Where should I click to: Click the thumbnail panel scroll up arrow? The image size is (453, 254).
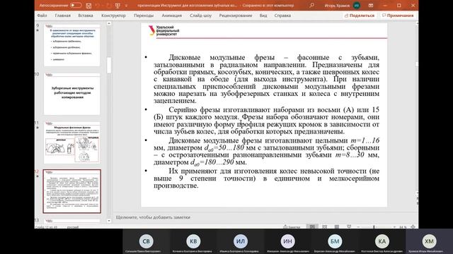[x=109, y=23]
